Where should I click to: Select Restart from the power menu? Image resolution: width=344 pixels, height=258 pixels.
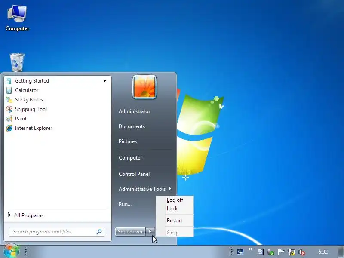175,221
